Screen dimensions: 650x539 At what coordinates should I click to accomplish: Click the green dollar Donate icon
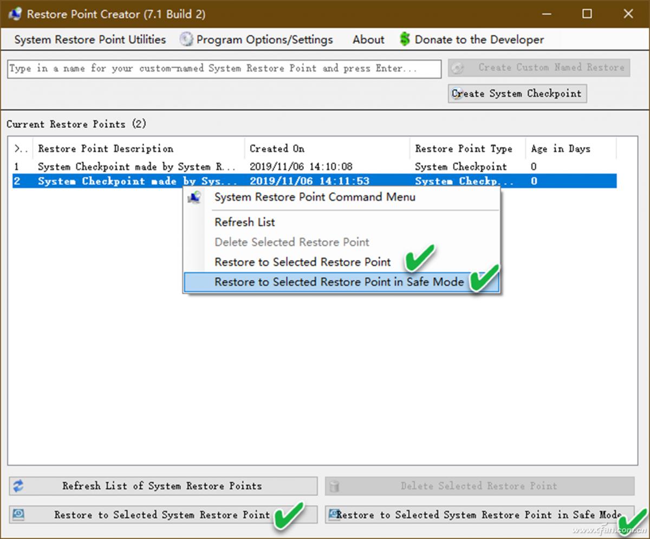click(x=405, y=40)
